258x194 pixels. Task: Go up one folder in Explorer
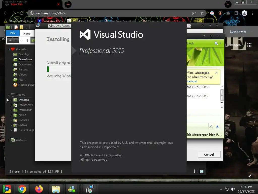click(27, 40)
